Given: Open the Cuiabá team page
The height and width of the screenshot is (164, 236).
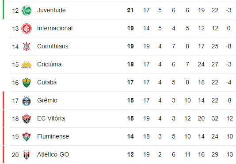Looking at the screenshot, I should [x=47, y=82].
